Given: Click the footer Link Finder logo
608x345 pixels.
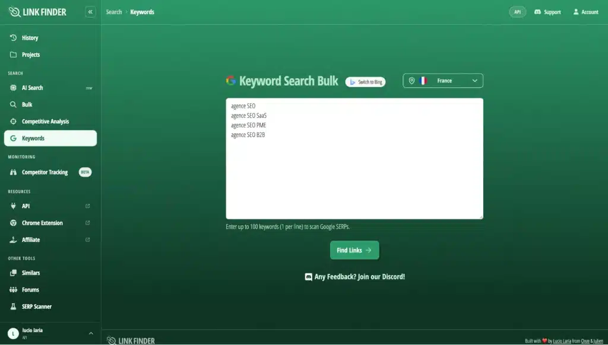Looking at the screenshot, I should click(131, 341).
